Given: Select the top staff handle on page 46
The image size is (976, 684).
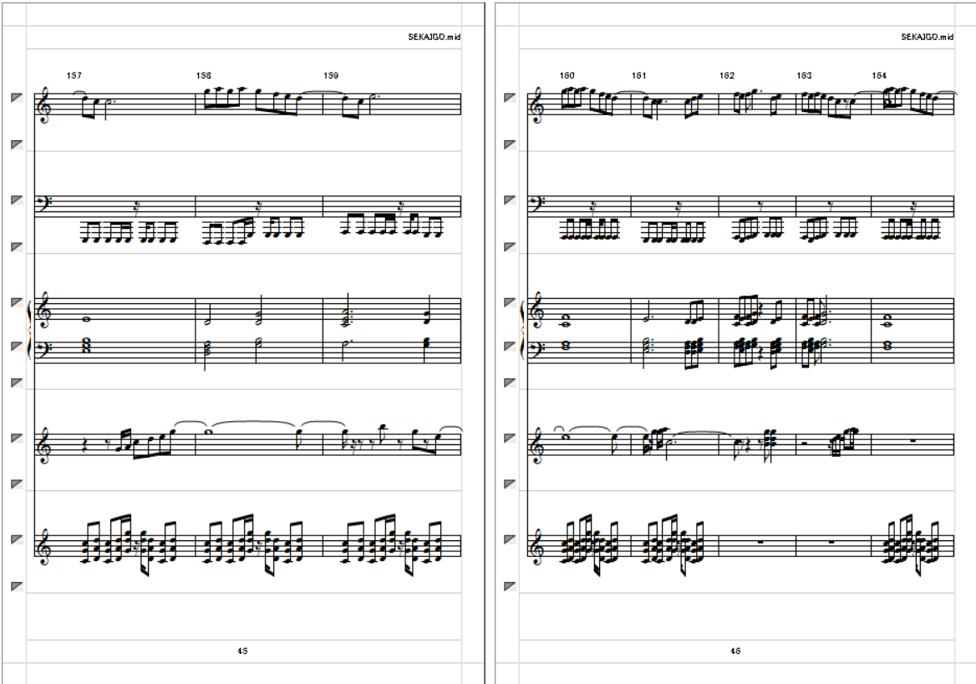Looking at the screenshot, I should pyautogui.click(x=510, y=98).
